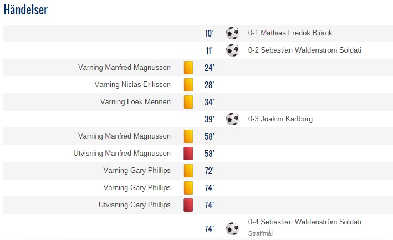Image resolution: width=393 pixels, height=240 pixels.
Task: Click the yellow card icon at 24 minutes
Action: (x=188, y=68)
